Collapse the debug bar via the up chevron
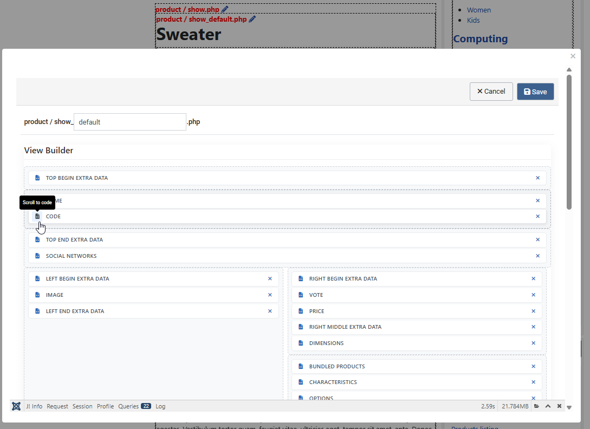The height and width of the screenshot is (429, 590). pyautogui.click(x=548, y=406)
